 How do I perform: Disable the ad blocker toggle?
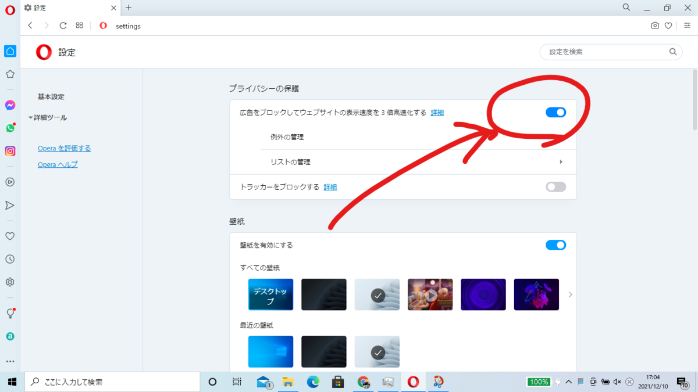pos(555,112)
